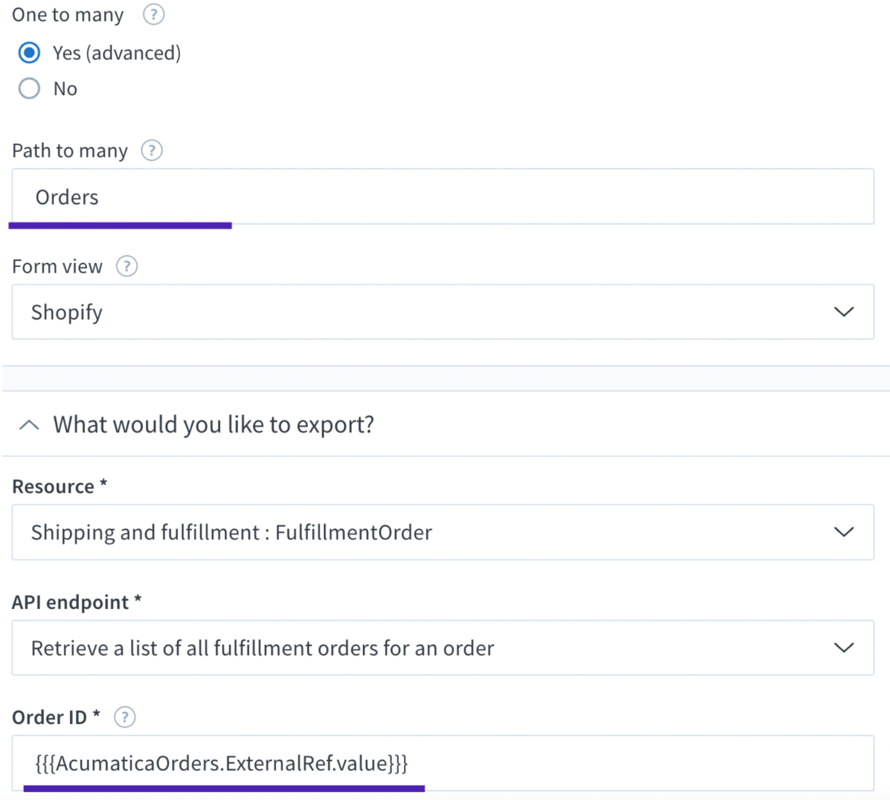Screen dimensions: 890x800
Task: Click help icon next to One to many
Action: (153, 14)
